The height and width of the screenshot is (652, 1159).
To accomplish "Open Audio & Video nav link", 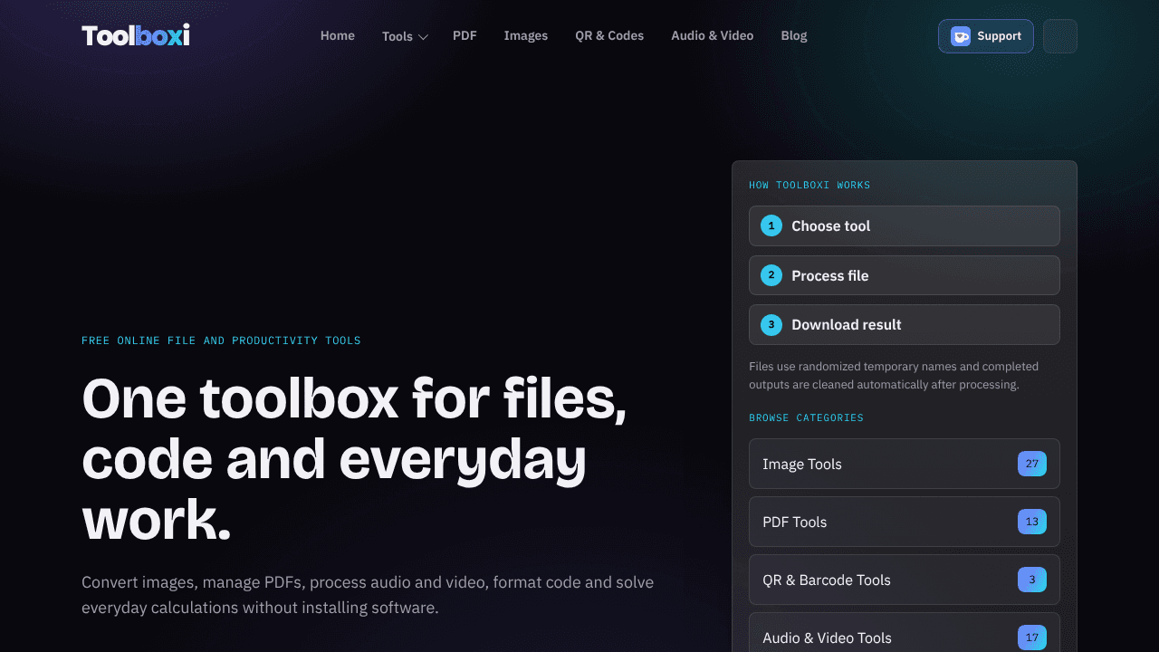I will coord(713,36).
